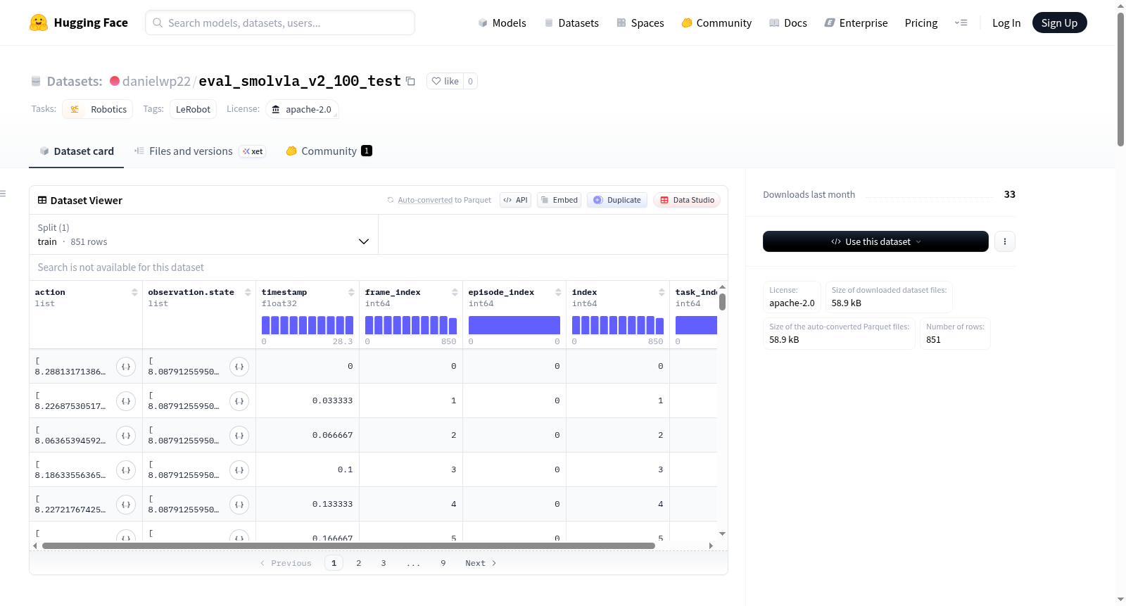
Task: Sort by the frame_index column
Action: (455, 292)
